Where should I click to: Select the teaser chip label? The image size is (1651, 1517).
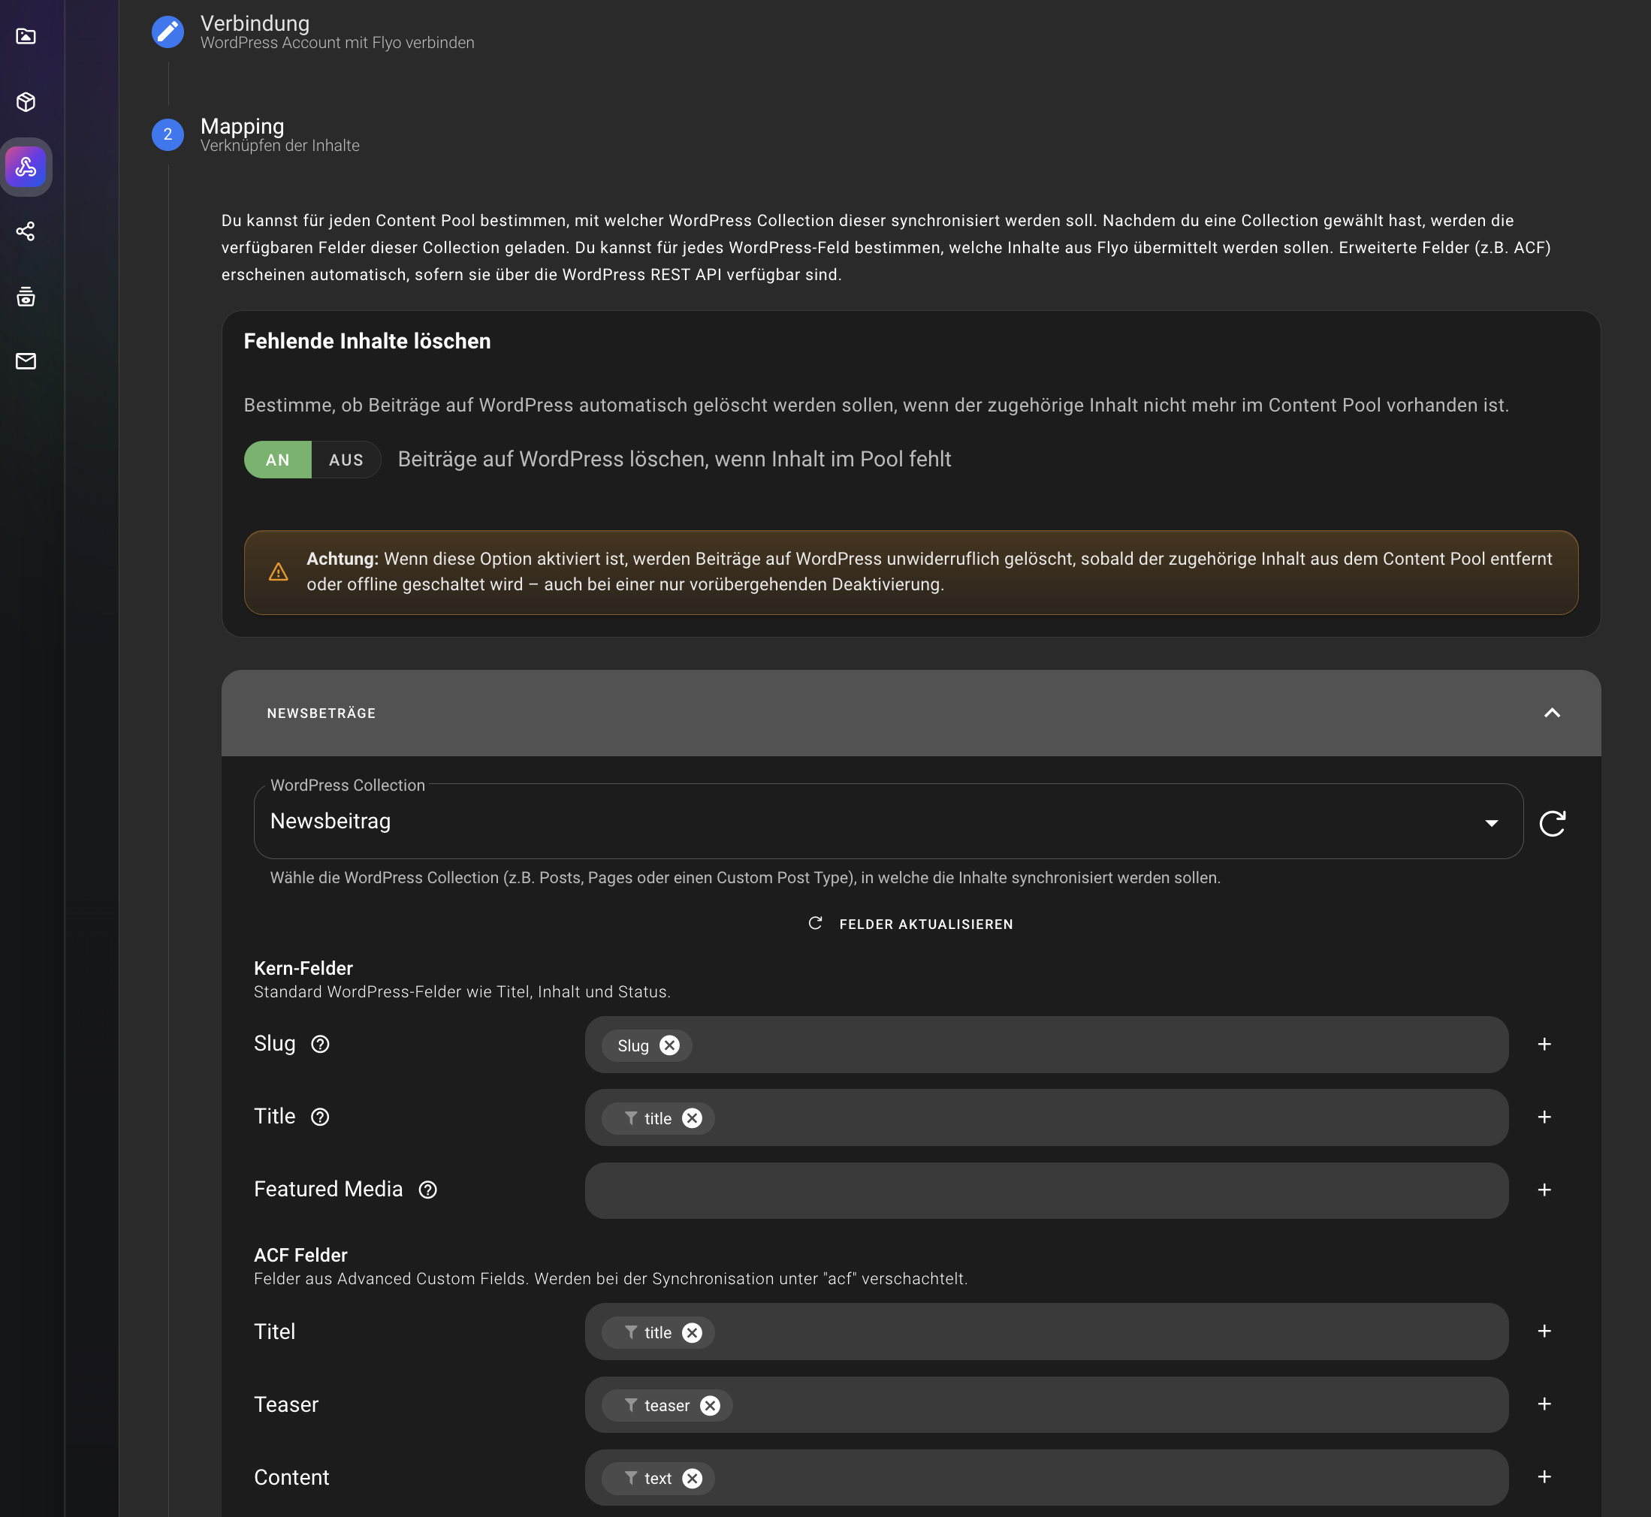click(x=667, y=1405)
